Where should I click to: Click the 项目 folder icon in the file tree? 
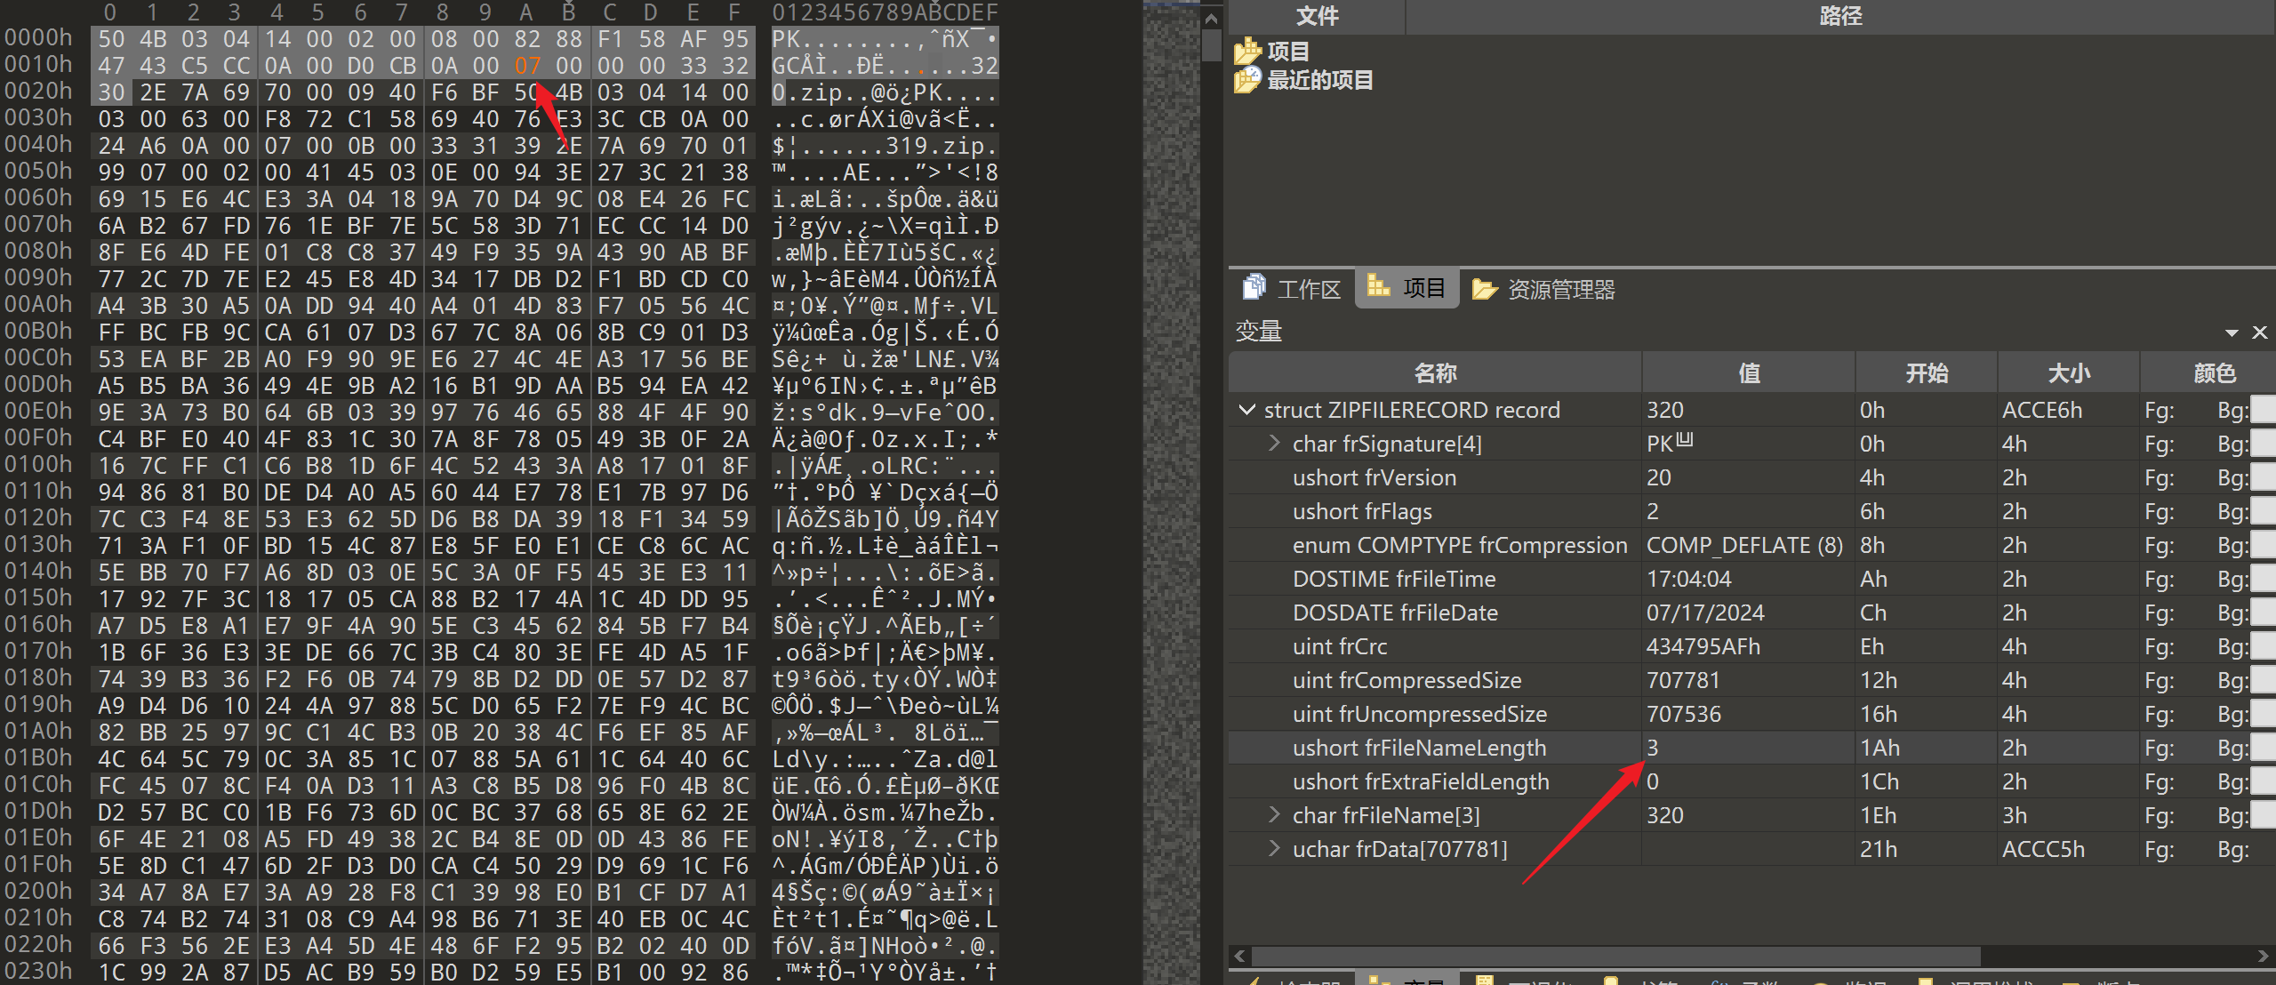pos(1247,52)
